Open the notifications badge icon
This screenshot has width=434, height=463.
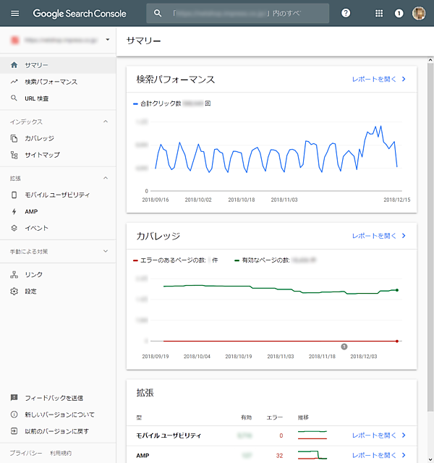click(399, 13)
